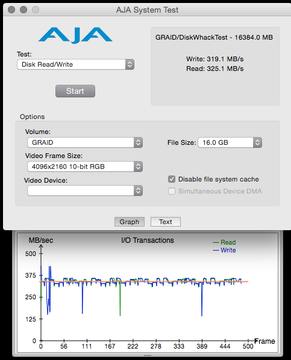Click GRAID/DiskWhackTest - 16384.0 MB text
Image resolution: width=291 pixels, height=360 pixels.
tap(214, 37)
